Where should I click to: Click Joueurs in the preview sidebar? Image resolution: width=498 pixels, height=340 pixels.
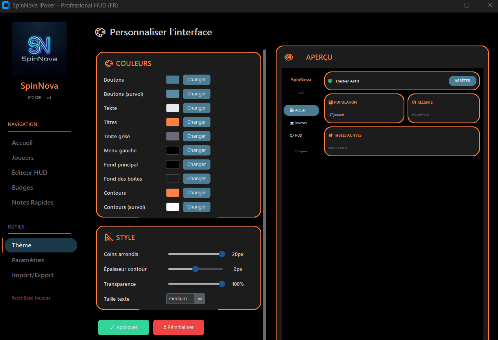299,123
